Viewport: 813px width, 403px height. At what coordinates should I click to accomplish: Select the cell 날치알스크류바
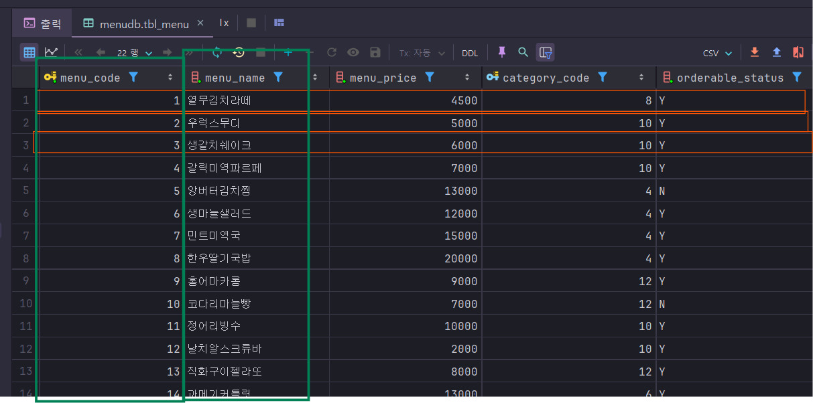(x=257, y=349)
